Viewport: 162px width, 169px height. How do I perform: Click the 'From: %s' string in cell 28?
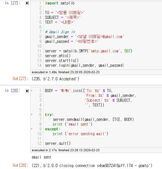click(94, 95)
